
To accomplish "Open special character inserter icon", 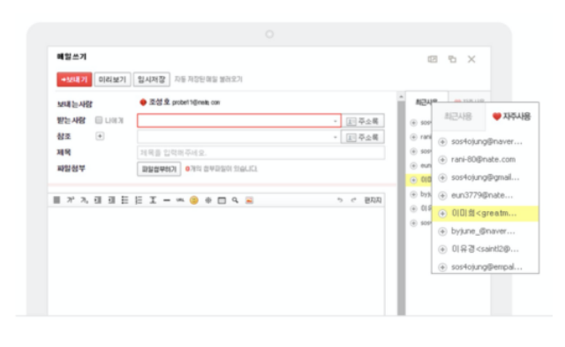I will tap(208, 200).
